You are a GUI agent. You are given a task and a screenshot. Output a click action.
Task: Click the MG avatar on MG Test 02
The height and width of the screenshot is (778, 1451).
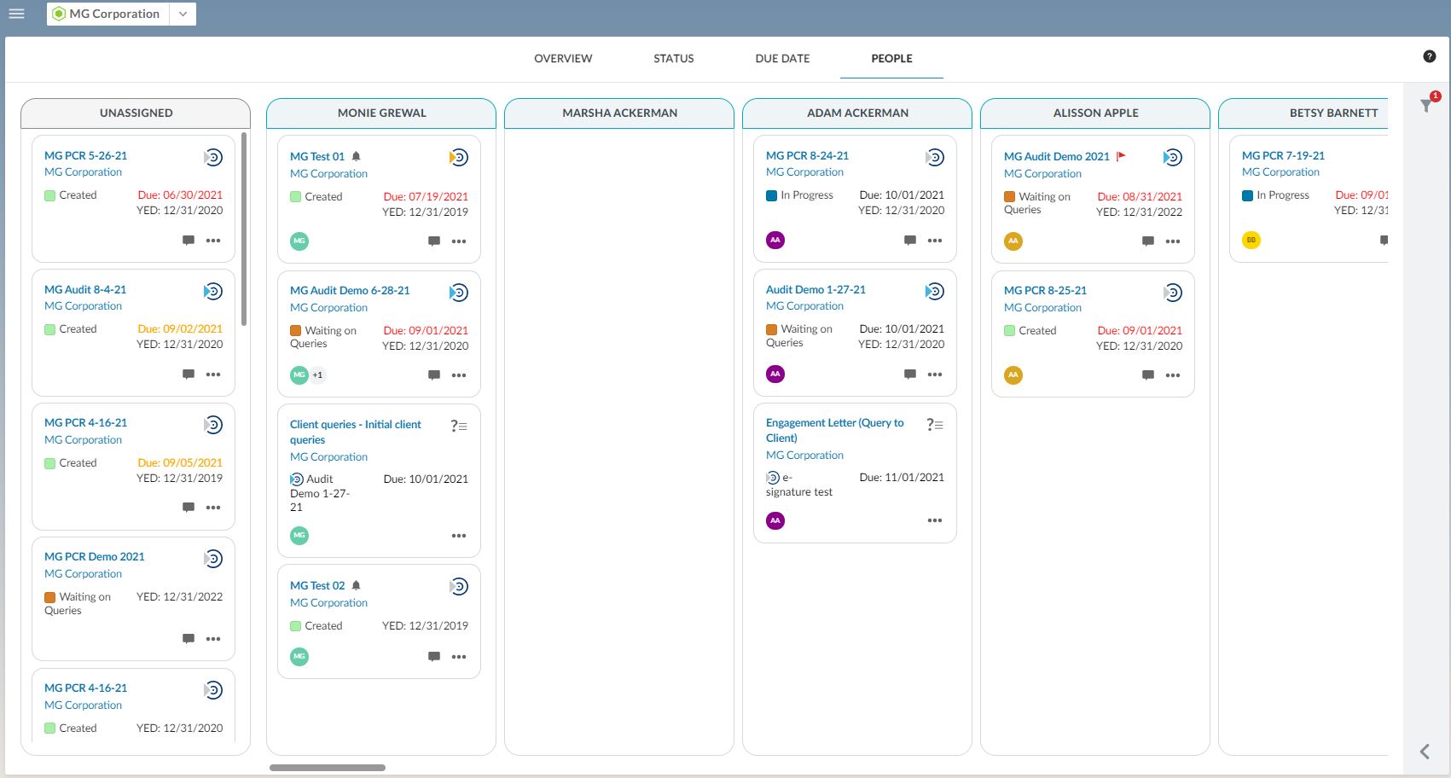coord(299,657)
